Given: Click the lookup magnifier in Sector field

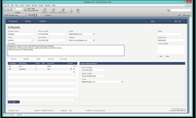Looking at the screenshot, I should coord(33,40).
